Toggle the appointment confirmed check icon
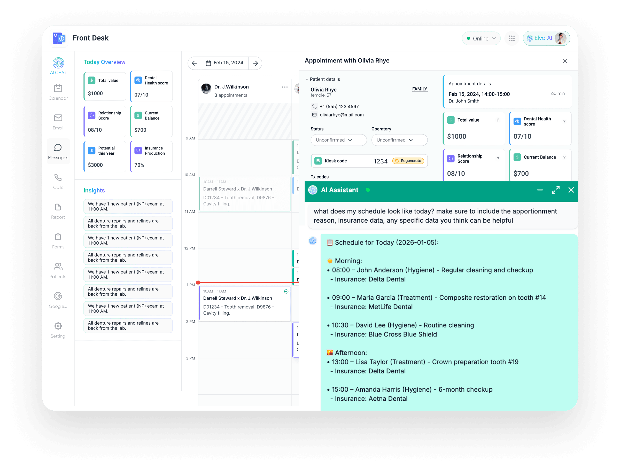620x470 pixels. pyautogui.click(x=286, y=292)
